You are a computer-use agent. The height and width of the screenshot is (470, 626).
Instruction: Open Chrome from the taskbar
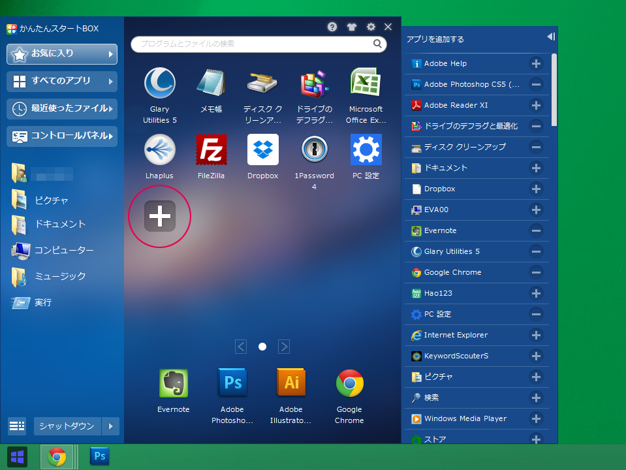(x=57, y=457)
